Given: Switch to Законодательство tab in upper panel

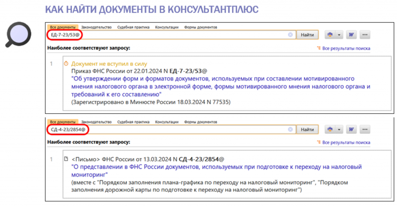Looking at the screenshot, I should point(96,27).
